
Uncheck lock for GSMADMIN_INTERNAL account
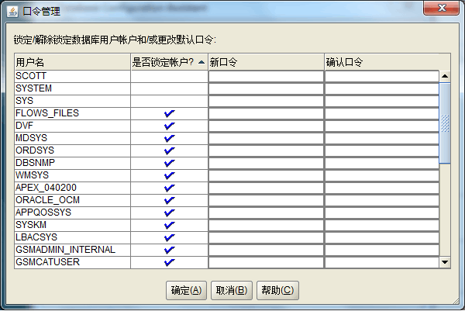coord(169,250)
